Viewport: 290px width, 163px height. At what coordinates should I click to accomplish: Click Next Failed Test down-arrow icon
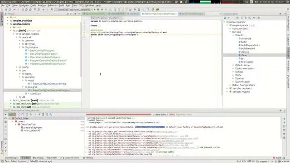click(39, 115)
